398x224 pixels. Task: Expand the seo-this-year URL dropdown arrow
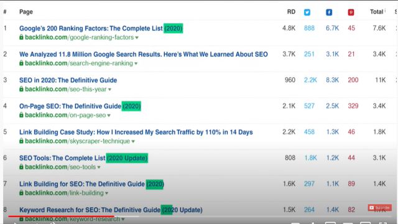click(109, 90)
